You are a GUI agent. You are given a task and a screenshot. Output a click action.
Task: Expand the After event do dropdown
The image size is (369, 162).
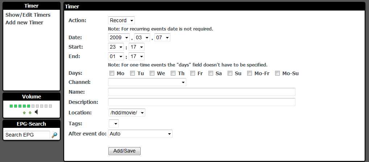pos(140,134)
